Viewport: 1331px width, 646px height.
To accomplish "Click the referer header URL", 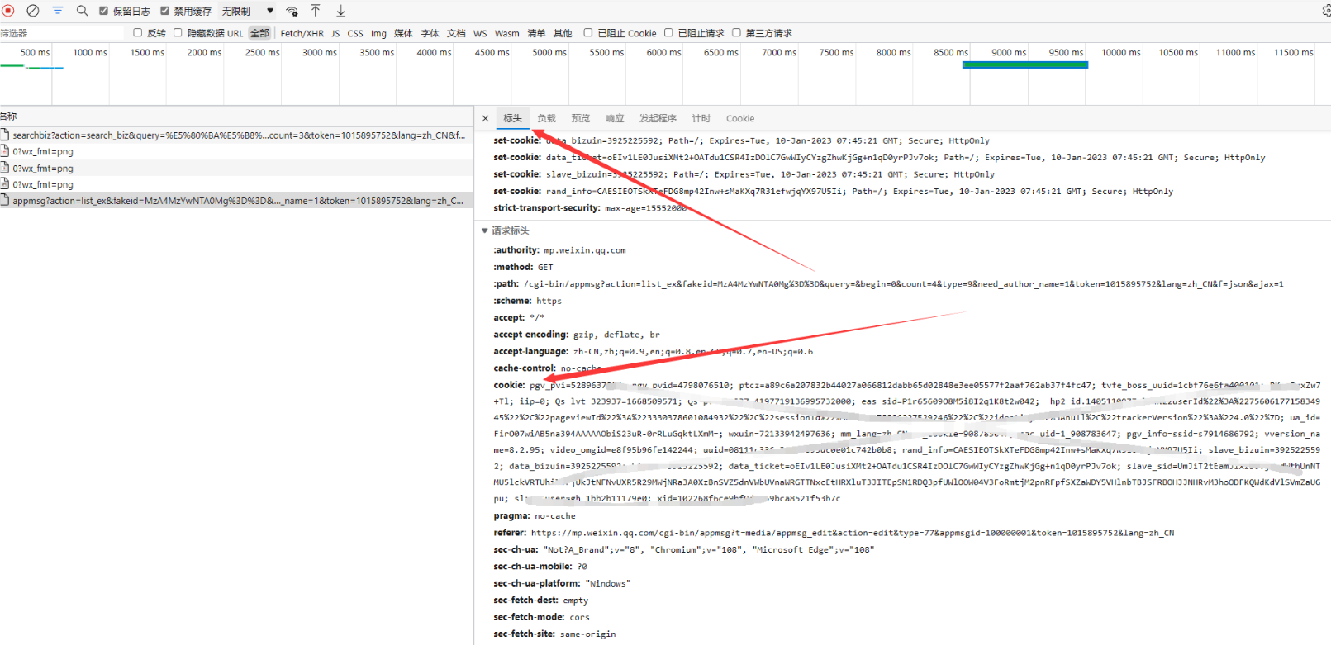I will tap(852, 533).
